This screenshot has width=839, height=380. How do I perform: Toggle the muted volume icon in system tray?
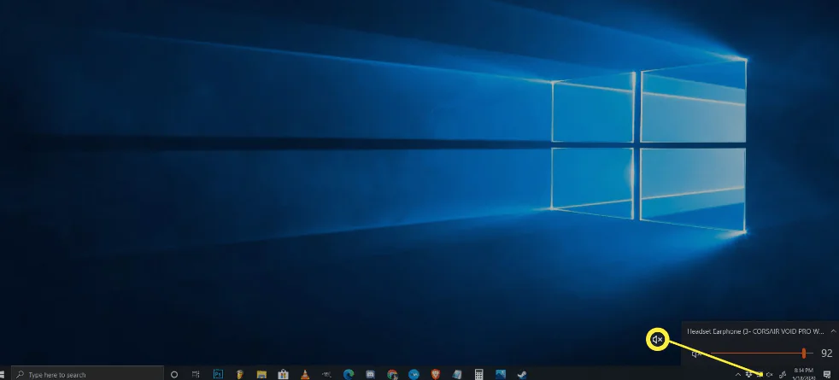pyautogui.click(x=770, y=374)
